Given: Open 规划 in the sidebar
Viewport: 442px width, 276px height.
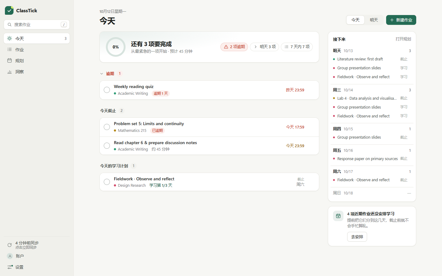Looking at the screenshot, I should [37, 60].
